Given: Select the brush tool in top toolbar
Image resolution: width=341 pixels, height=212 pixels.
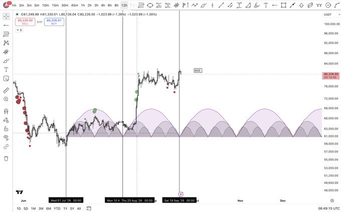Looking at the screenshot, I should tap(203, 5).
